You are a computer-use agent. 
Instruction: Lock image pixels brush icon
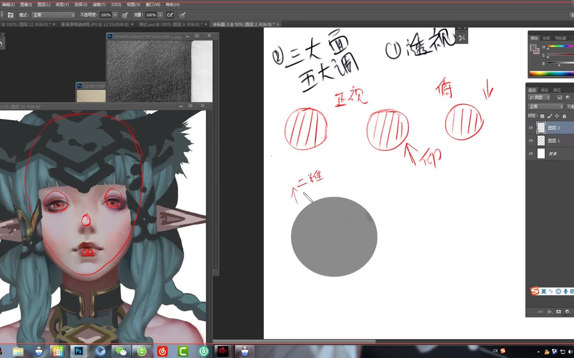[549, 116]
